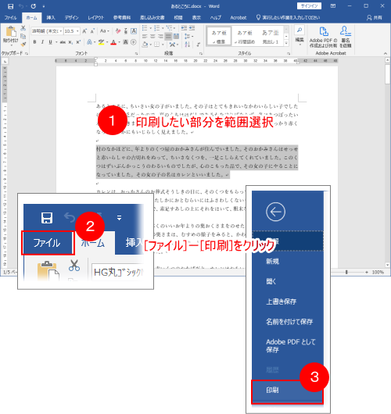Open the Find magnifier icon

[x=300, y=30]
